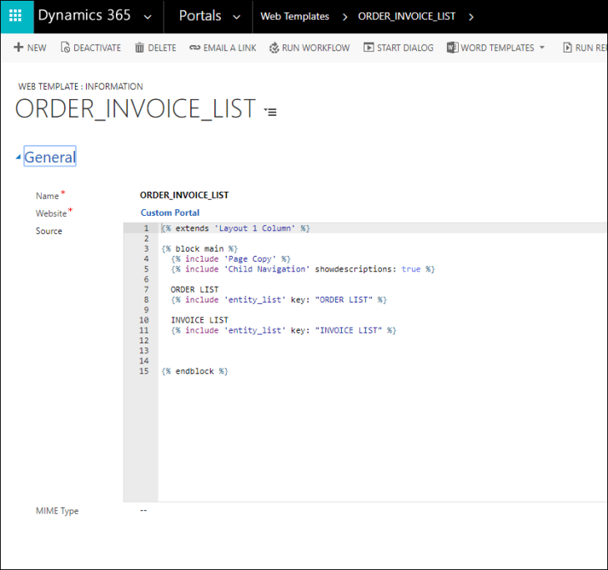This screenshot has height=570, width=608.
Task: Click the WEB TEMPLATE : INFORMATION form label
Action: 81,87
